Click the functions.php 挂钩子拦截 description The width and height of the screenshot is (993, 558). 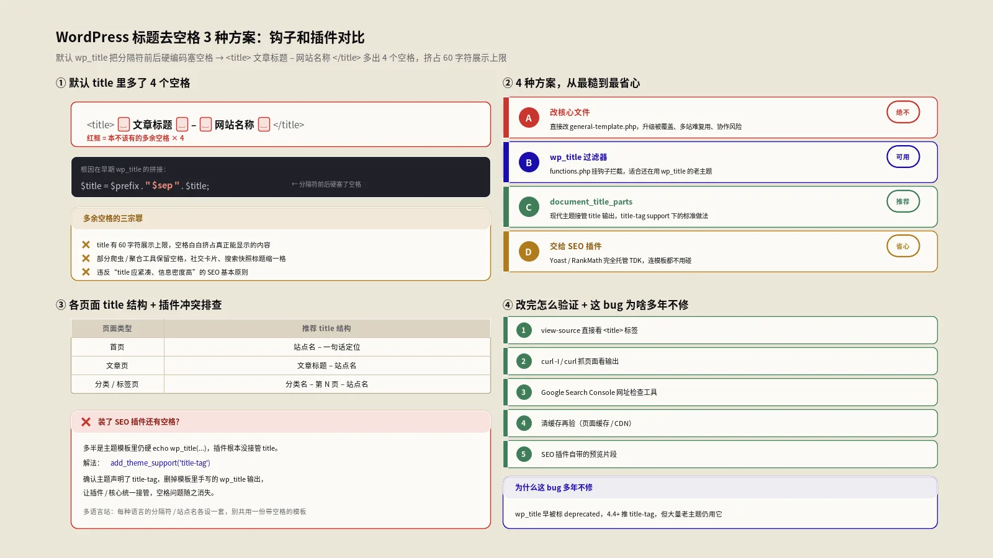point(631,171)
